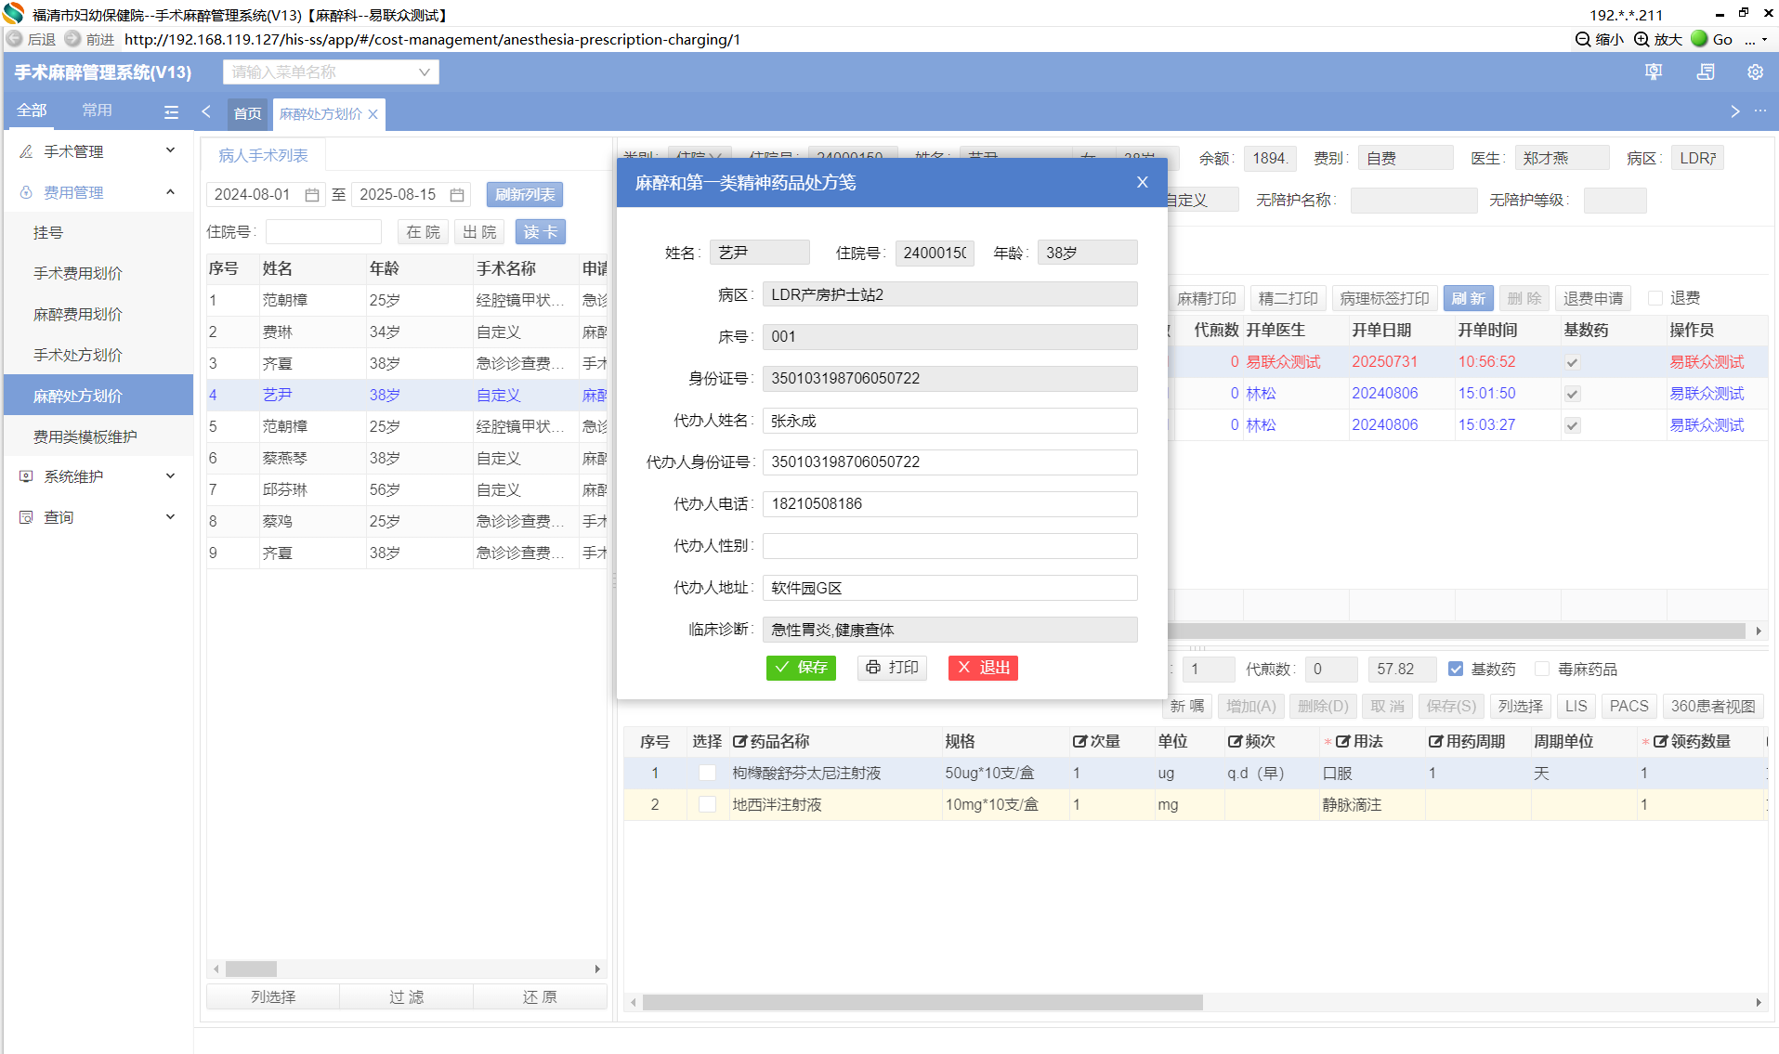Collapse the 费用管理 sidebar section
1779x1054 pixels.
pos(170,192)
